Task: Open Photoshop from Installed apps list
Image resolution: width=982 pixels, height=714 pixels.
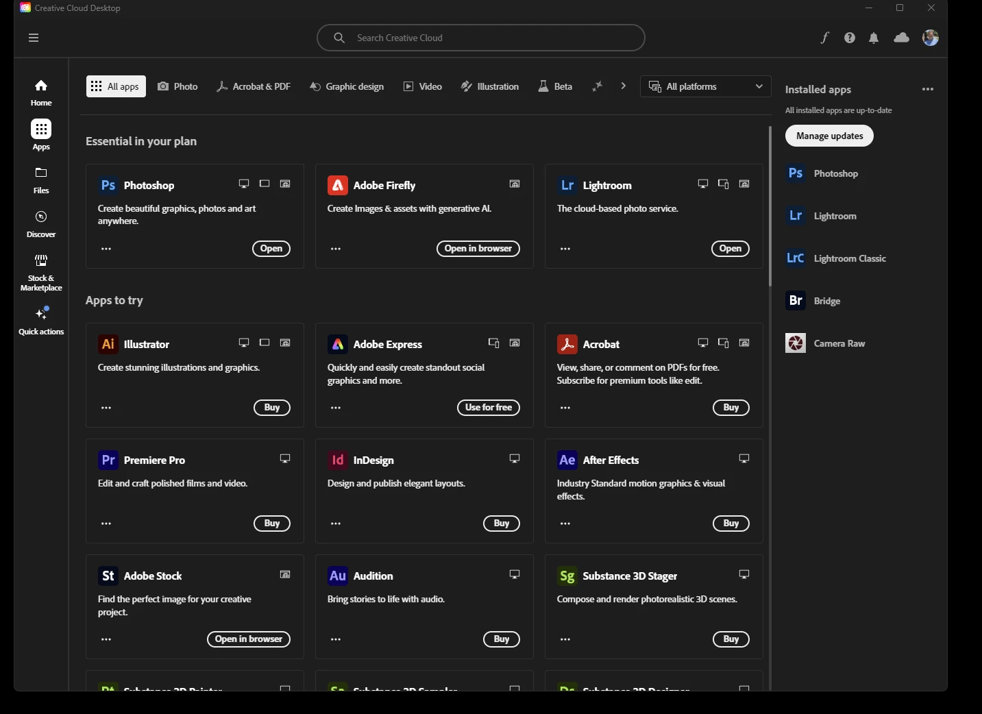Action: 822,173
